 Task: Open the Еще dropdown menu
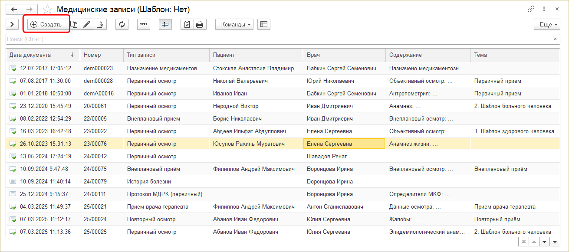tap(547, 25)
